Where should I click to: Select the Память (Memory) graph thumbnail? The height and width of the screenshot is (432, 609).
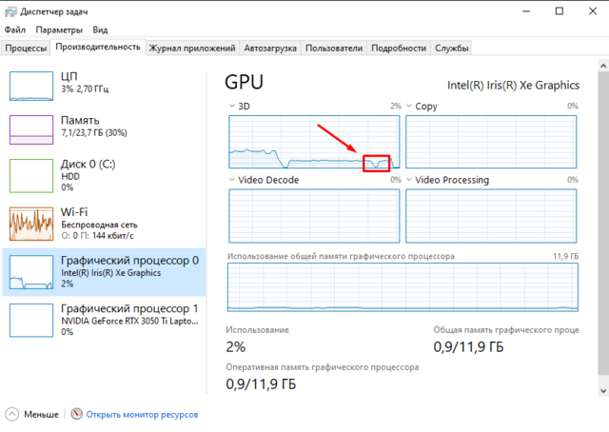click(32, 130)
